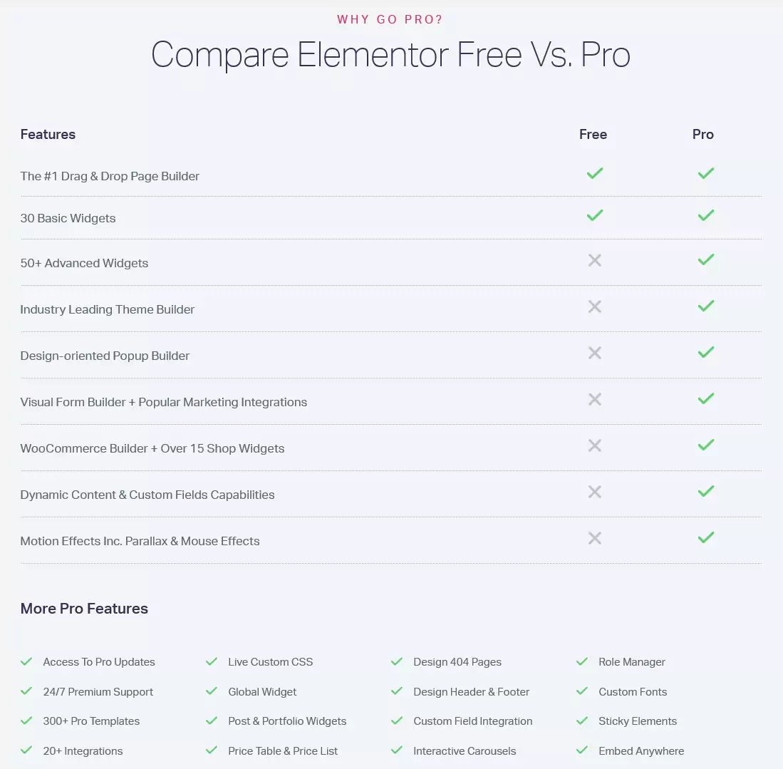
Task: Click the Pro checkmark for Drag & Drop Page Builder
Action: (x=705, y=173)
